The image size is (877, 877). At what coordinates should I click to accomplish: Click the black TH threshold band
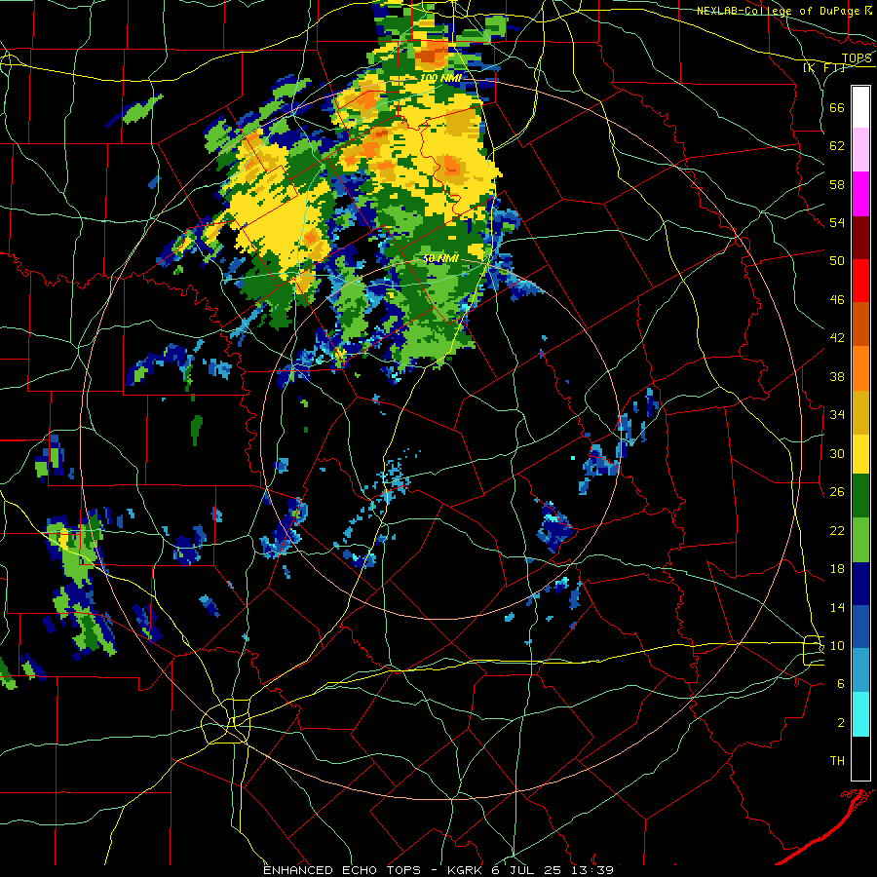click(860, 758)
